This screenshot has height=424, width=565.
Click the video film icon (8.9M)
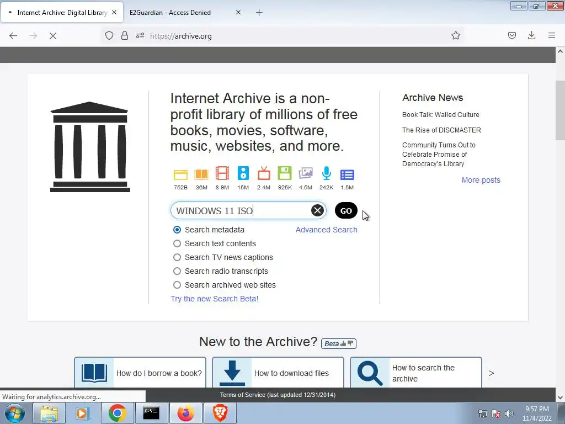pos(222,173)
